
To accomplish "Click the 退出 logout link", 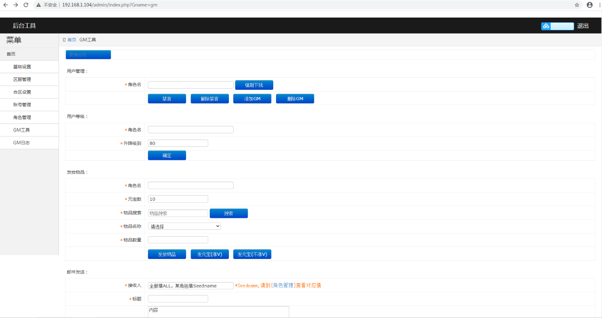I will pos(583,26).
